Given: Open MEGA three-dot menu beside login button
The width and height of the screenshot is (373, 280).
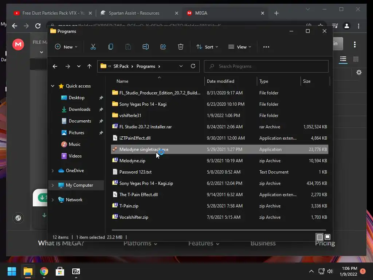Looking at the screenshot, I should [x=355, y=44].
